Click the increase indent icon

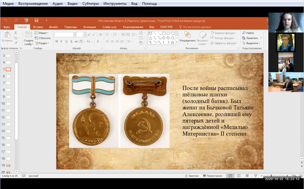pyautogui.click(x=128, y=34)
